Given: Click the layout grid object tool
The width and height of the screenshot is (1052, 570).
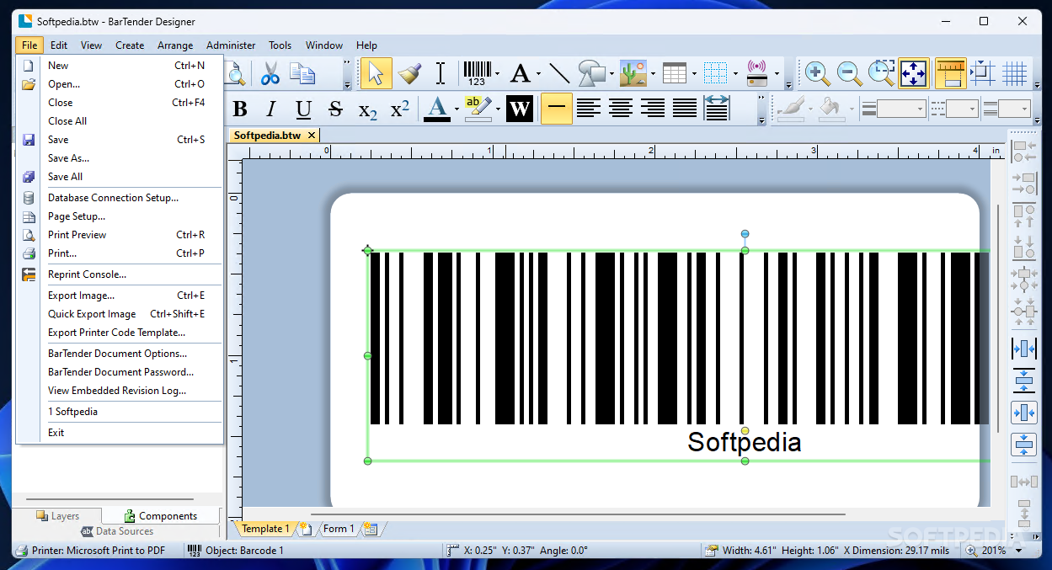Looking at the screenshot, I should tap(715, 73).
